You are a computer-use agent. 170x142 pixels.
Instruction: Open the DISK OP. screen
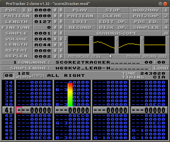(x=113, y=27)
